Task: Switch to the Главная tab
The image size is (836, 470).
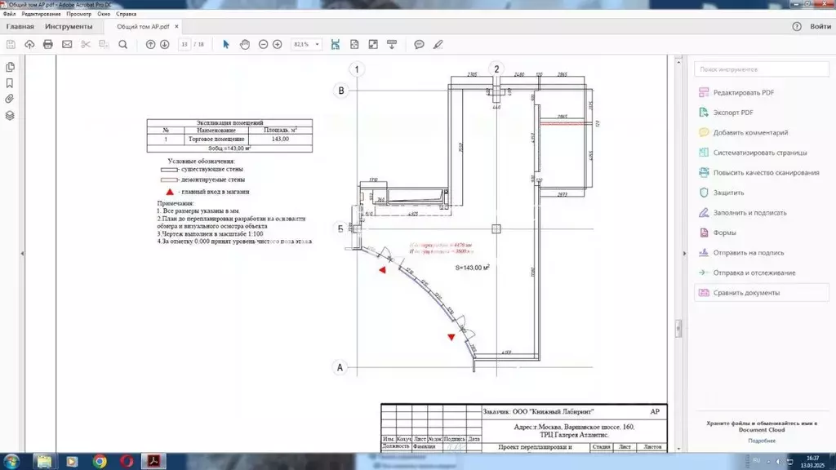Action: click(20, 27)
